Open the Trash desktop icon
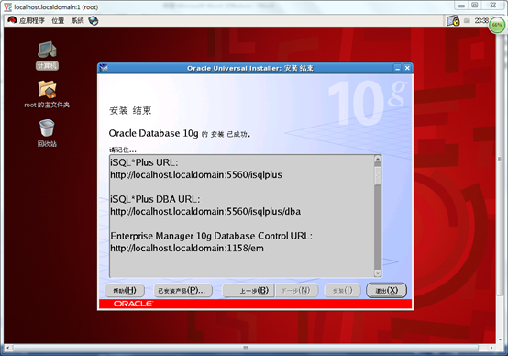The height and width of the screenshot is (356, 508). 47,133
